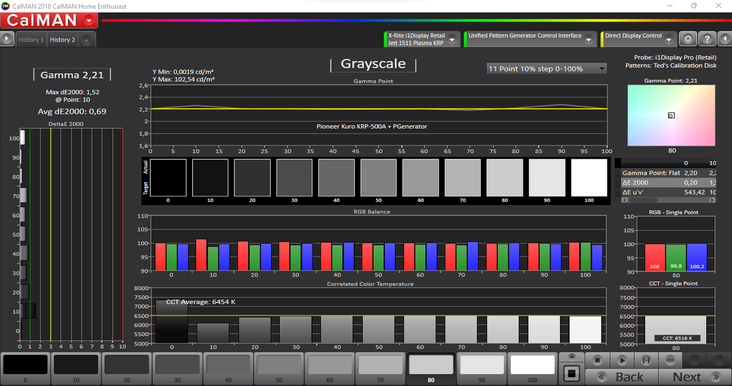Click the RGB Balance bars at 10
Screen dimensions: 732x386
coord(212,255)
